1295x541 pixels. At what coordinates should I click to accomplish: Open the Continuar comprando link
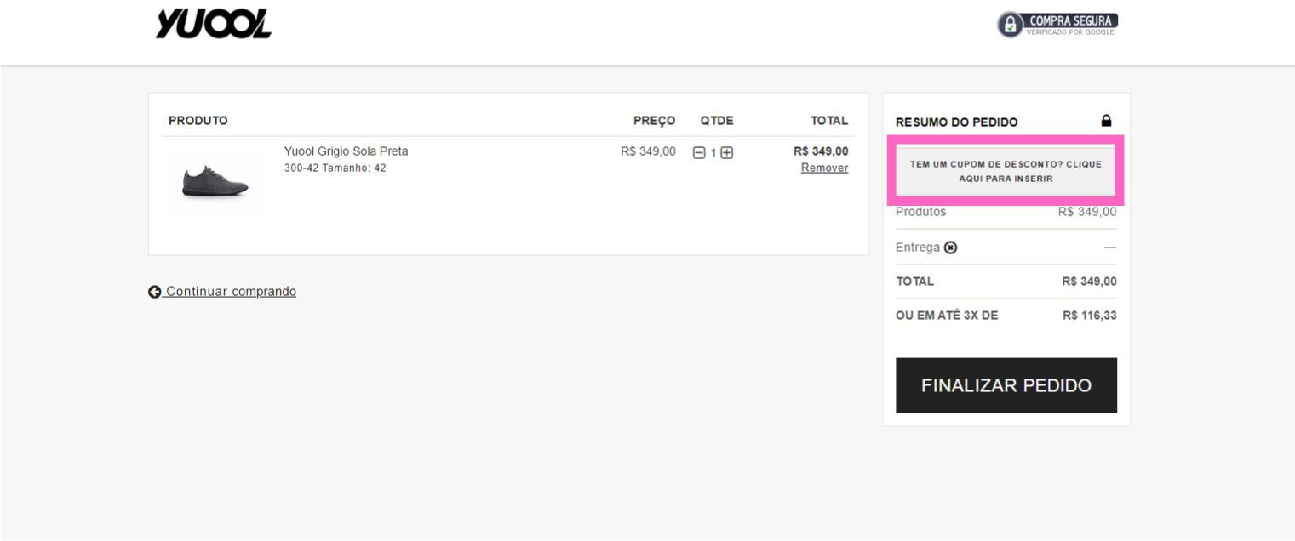click(x=222, y=292)
